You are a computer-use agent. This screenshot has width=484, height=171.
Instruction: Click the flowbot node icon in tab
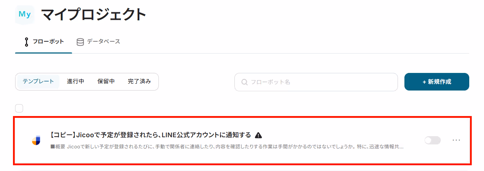click(26, 42)
